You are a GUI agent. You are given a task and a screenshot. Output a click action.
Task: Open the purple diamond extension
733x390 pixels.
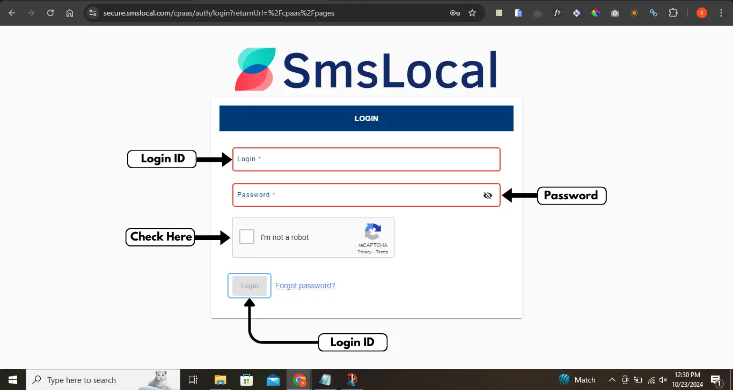pos(576,13)
